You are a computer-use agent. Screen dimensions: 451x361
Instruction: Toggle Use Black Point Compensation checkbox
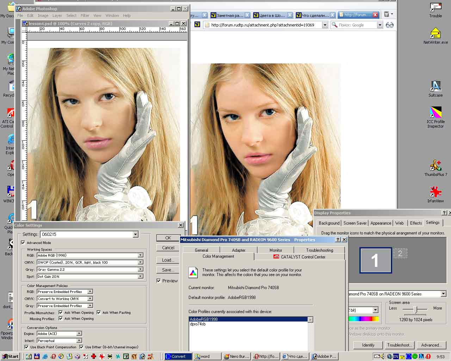click(26, 347)
